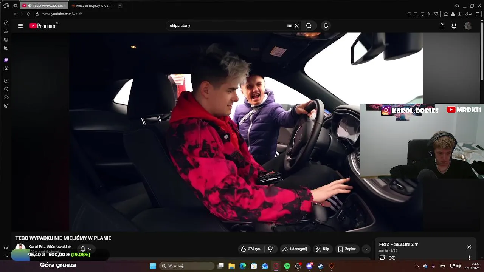
Task: Open more actions three-dot menu
Action: tap(366, 249)
